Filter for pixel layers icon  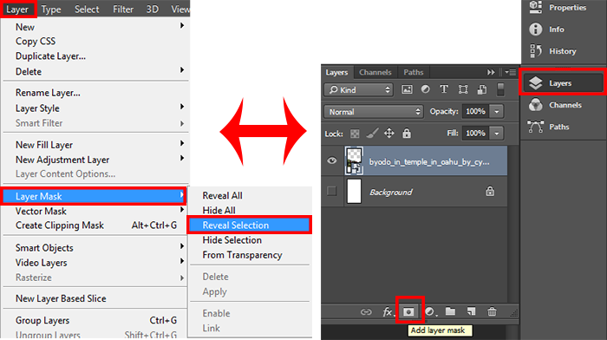(407, 89)
